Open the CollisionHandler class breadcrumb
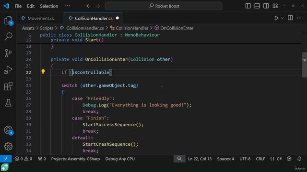This screenshot has width=307, height=172. pyautogui.click(x=129, y=28)
